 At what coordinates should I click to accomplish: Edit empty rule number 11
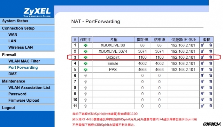tap(202, 106)
